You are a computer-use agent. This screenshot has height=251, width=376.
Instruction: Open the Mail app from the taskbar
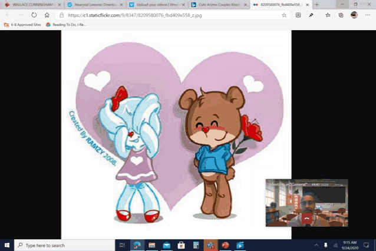[x=166, y=245]
